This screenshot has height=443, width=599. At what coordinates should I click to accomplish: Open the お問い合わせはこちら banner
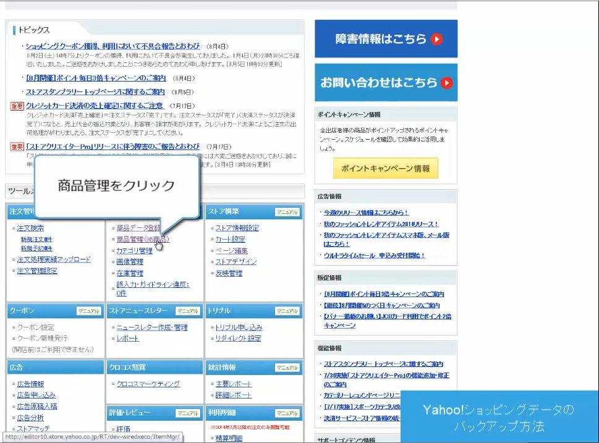click(x=386, y=83)
